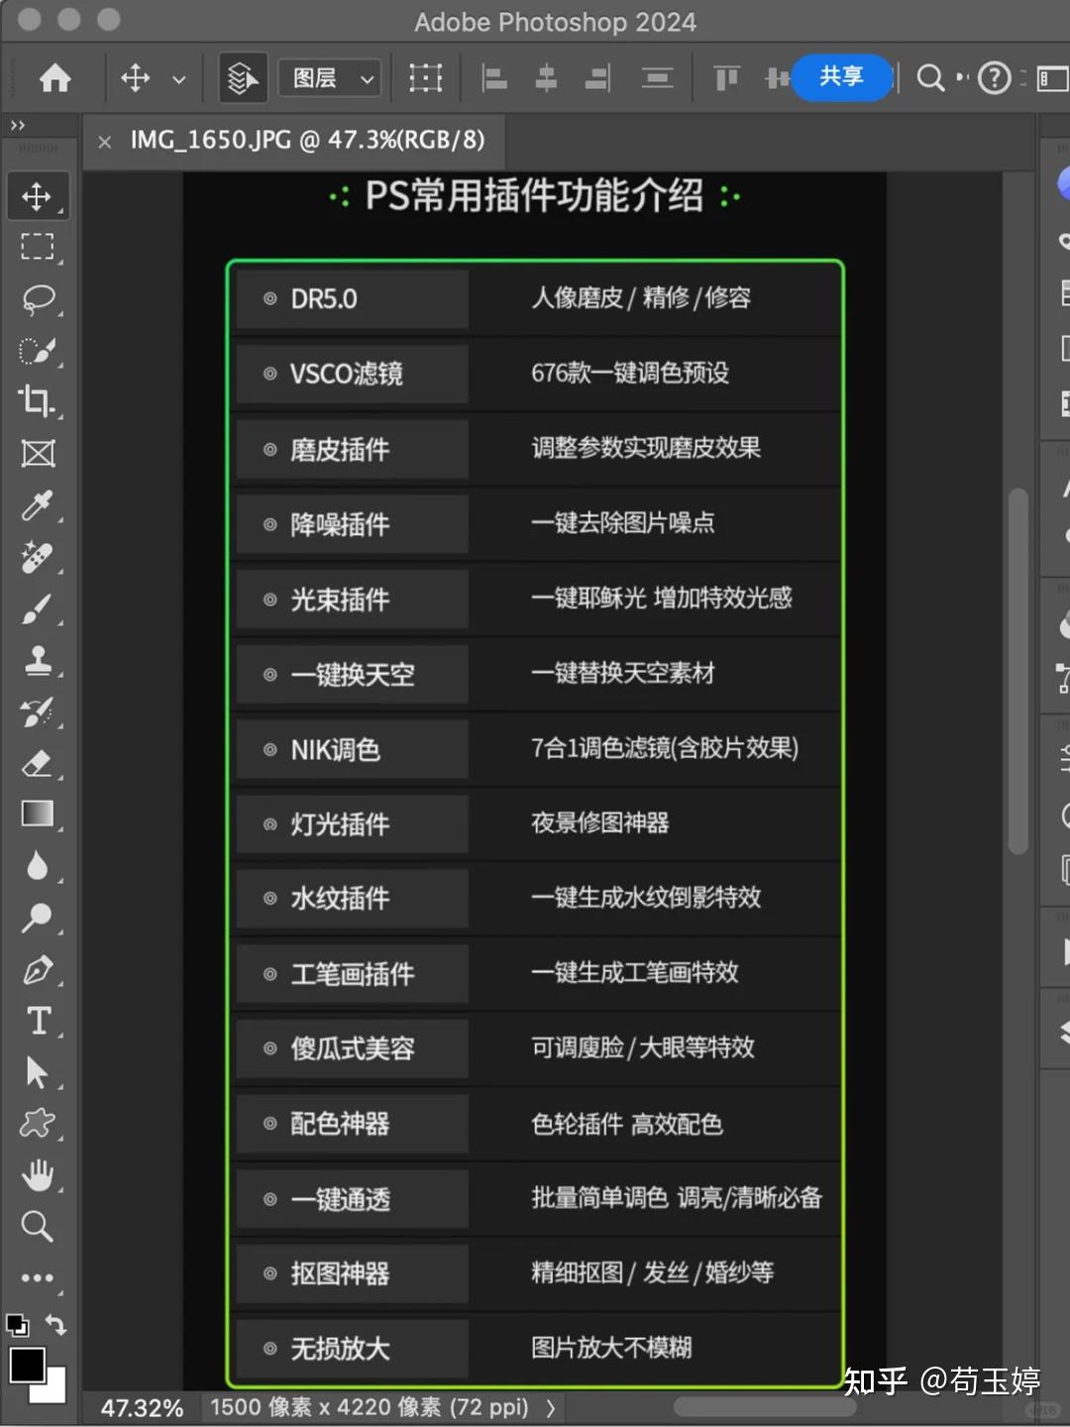Choose the Spot Healing Brush tool

coord(38,557)
